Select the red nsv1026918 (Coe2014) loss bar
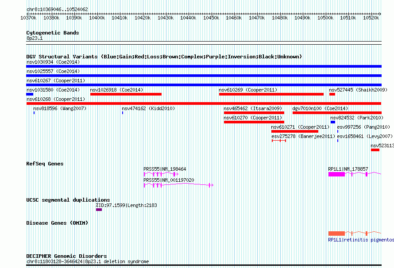Screen dimensions: 394x268 (126, 94)
